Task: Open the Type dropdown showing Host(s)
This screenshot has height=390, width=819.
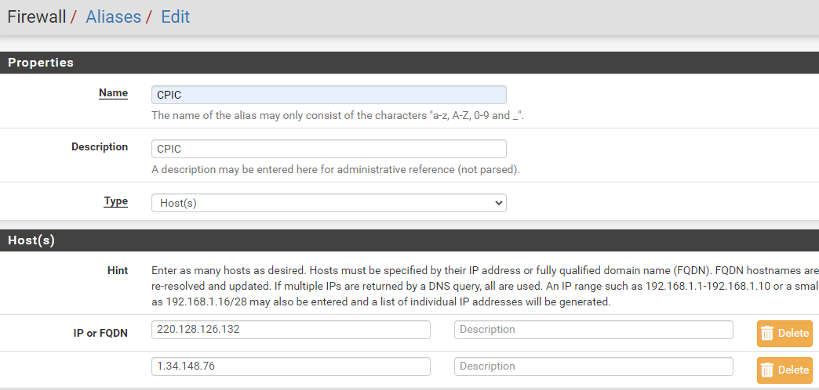Action: pyautogui.click(x=329, y=203)
